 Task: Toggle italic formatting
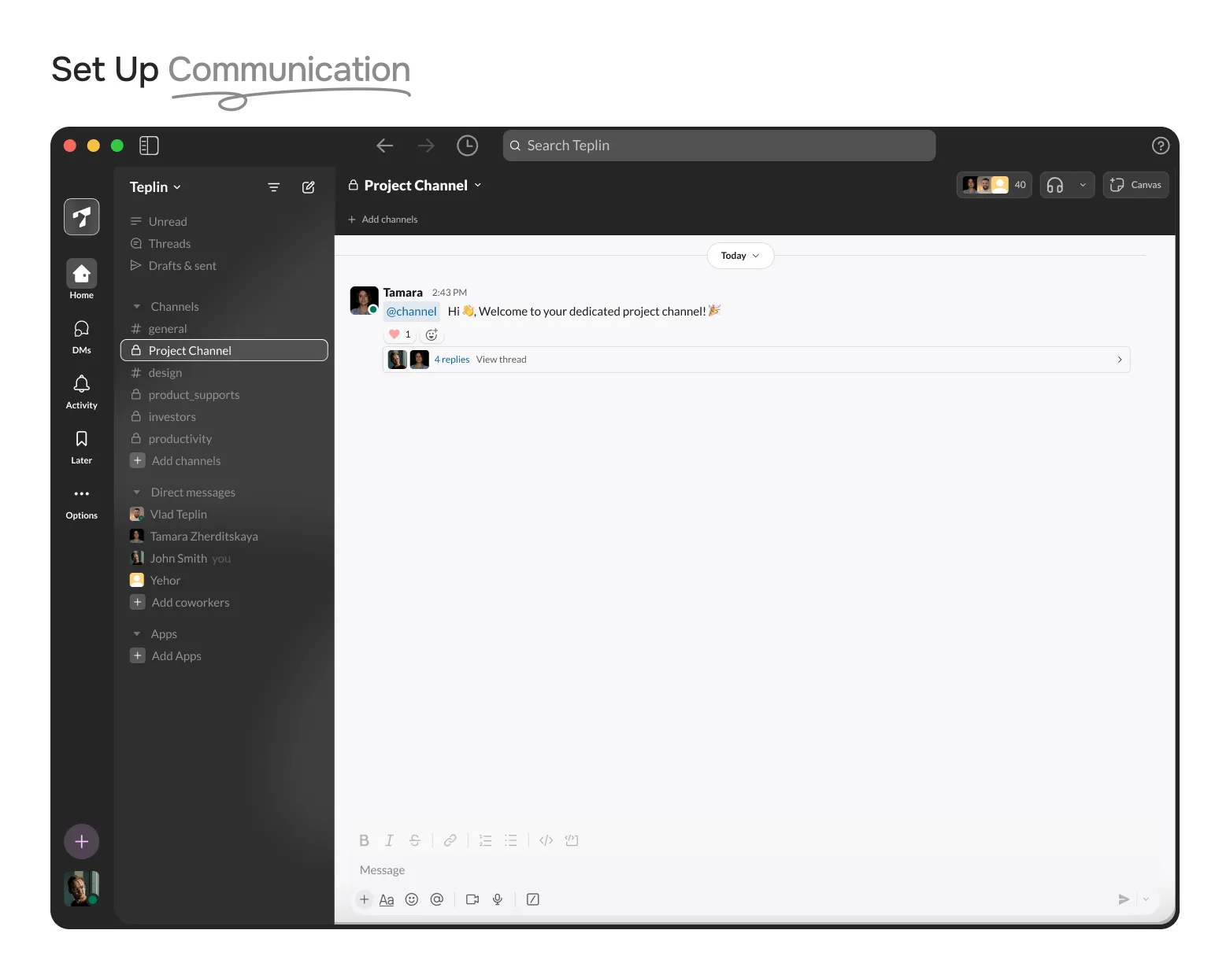tap(389, 840)
